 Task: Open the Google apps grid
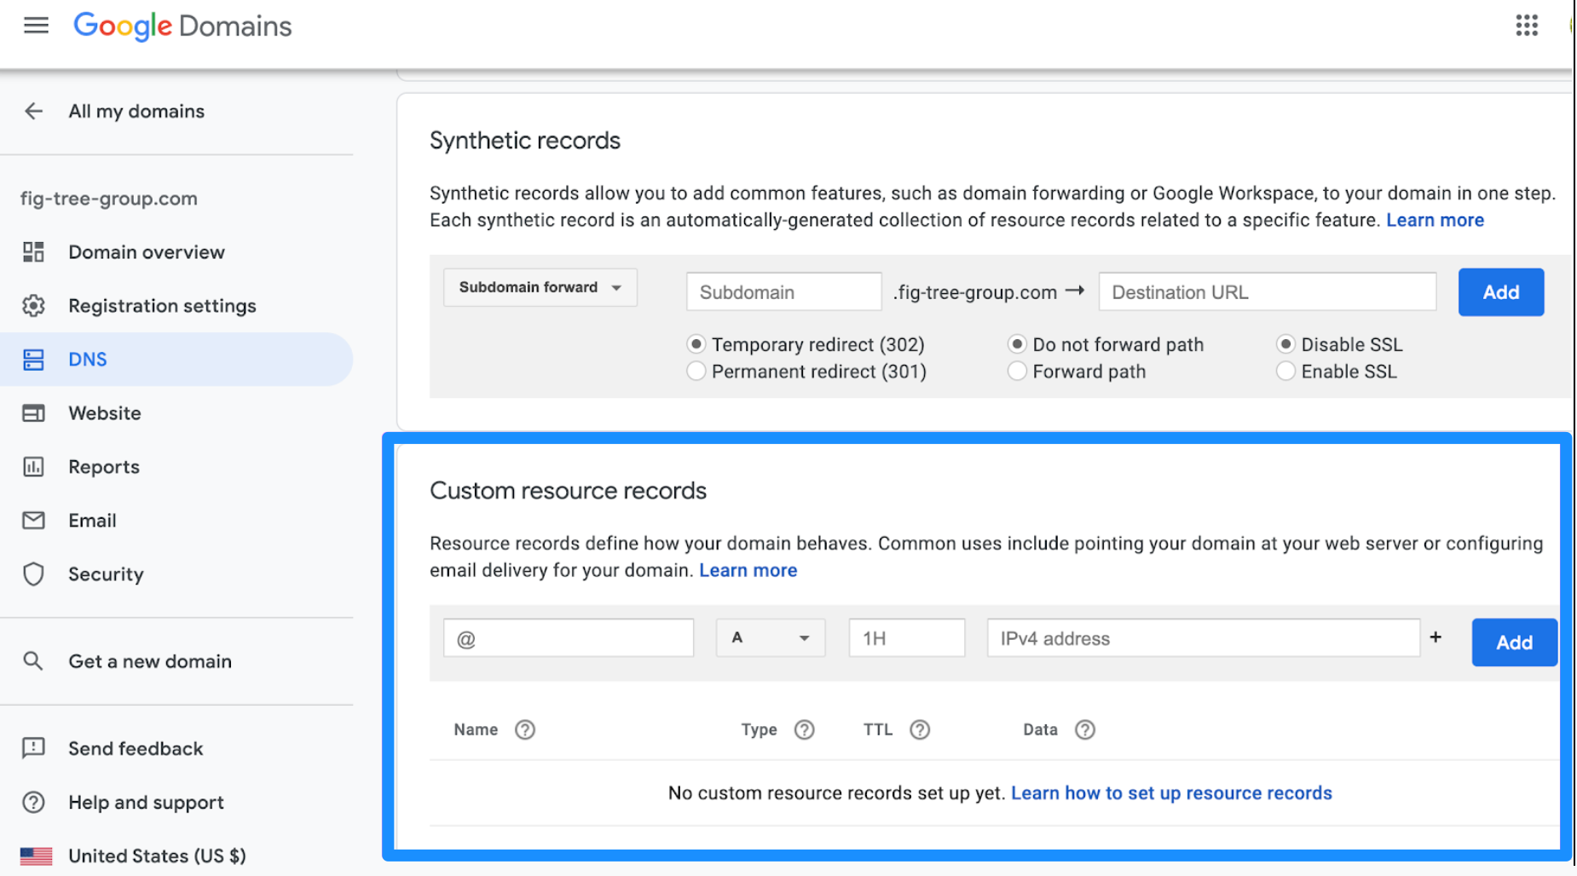1526,26
